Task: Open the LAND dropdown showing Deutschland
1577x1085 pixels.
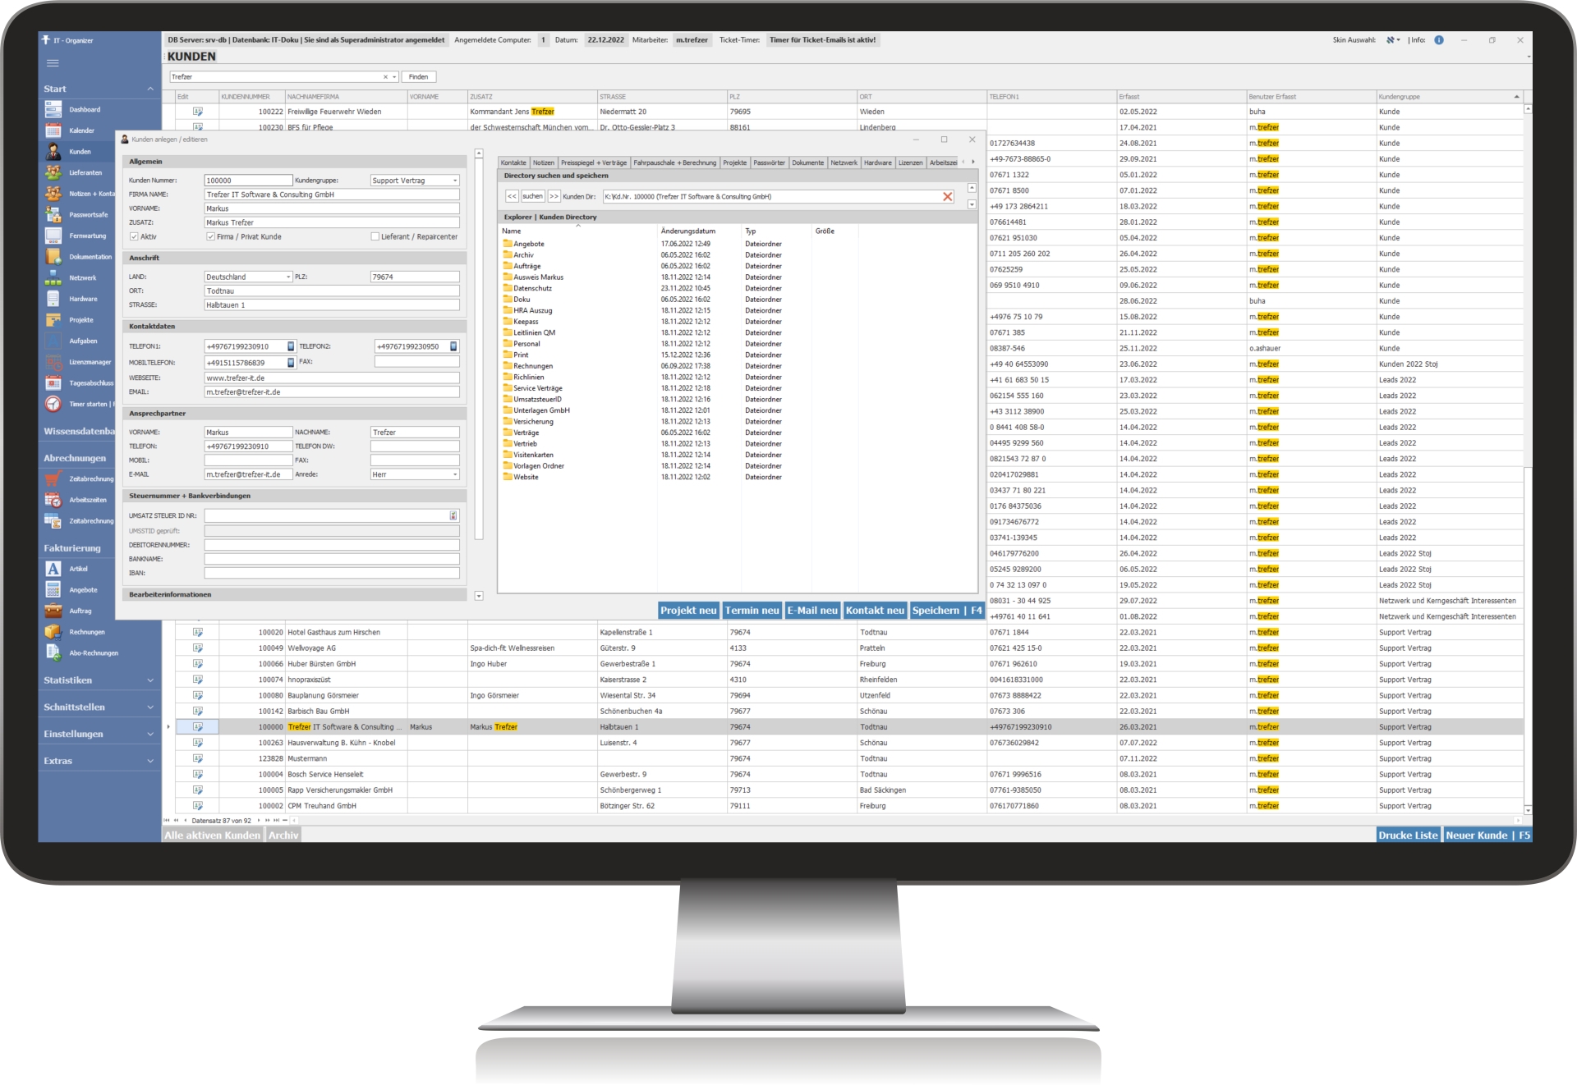Action: (x=288, y=277)
